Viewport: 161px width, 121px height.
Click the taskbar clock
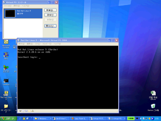pyautogui.click(x=157, y=118)
